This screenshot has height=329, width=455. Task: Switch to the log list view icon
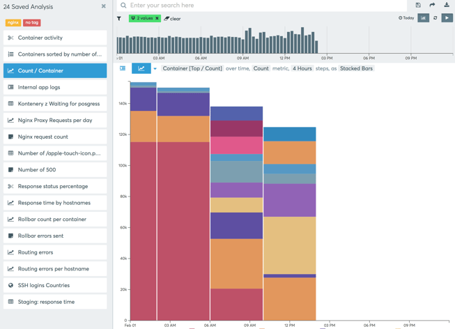click(123, 68)
